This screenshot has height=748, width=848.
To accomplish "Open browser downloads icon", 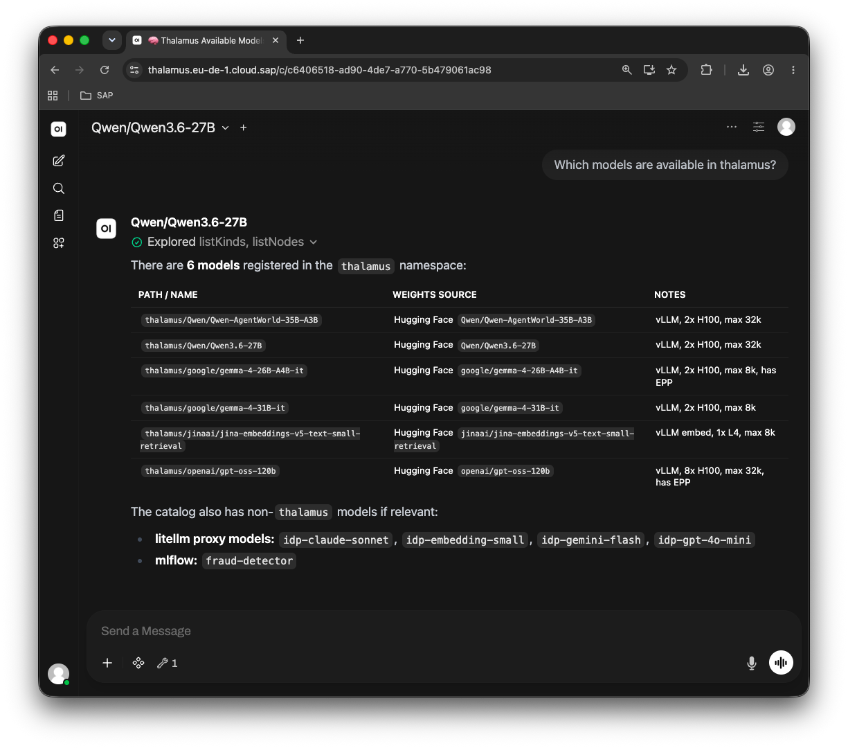I will point(743,70).
